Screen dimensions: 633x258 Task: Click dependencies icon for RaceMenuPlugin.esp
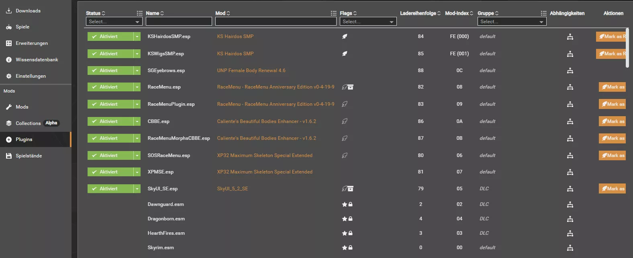coord(570,105)
